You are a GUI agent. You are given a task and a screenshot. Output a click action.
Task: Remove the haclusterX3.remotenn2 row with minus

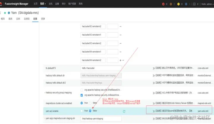click(x=120, y=43)
